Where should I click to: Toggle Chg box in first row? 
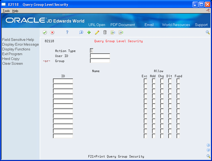(162, 81)
